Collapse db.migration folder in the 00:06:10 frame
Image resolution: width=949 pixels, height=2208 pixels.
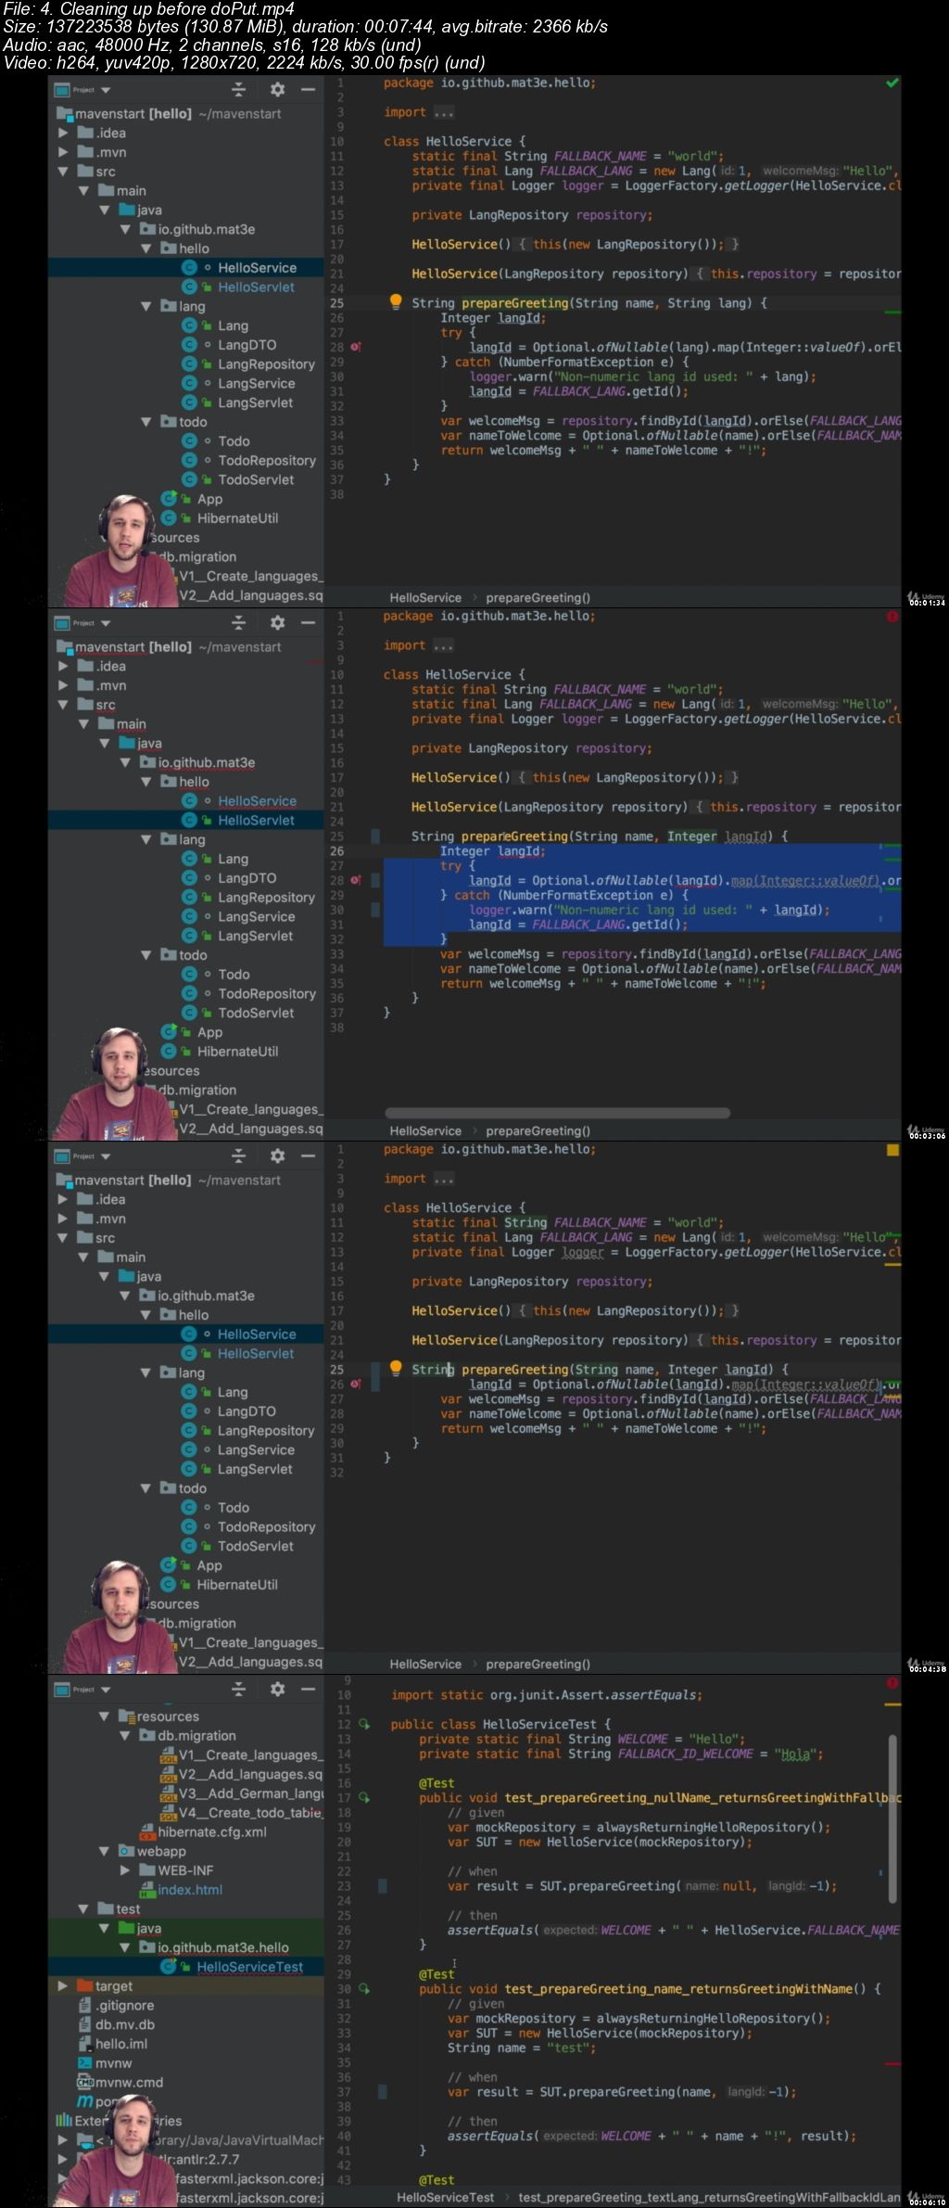125,1736
